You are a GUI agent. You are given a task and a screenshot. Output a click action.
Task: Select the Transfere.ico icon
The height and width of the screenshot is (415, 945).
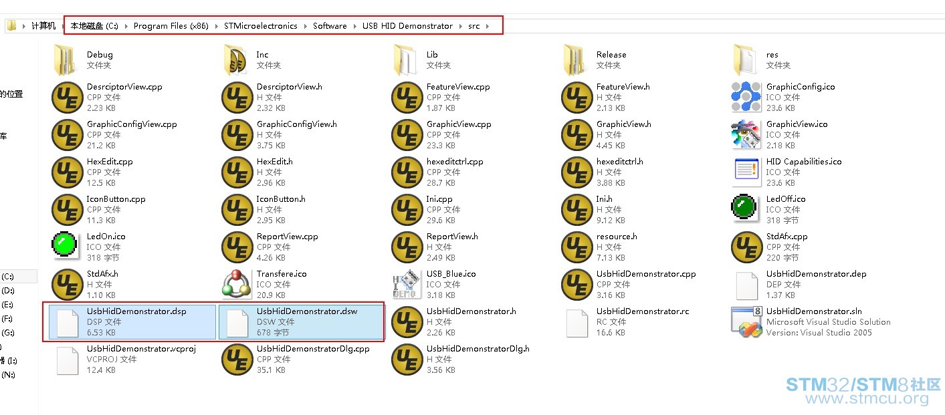click(237, 285)
